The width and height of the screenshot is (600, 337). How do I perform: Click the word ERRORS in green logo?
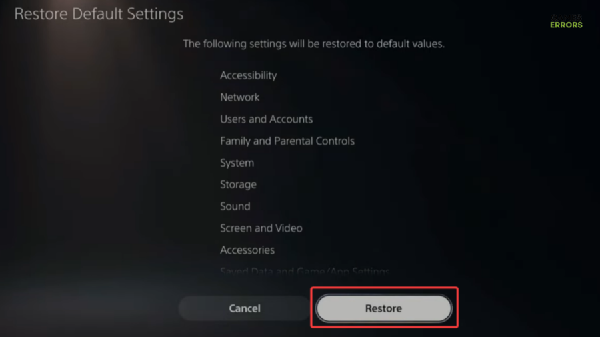566,25
